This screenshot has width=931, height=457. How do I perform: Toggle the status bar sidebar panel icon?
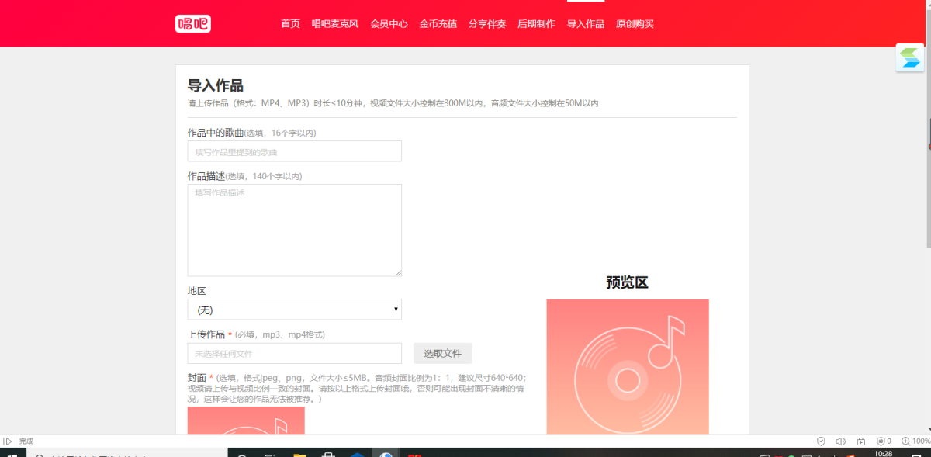8,441
